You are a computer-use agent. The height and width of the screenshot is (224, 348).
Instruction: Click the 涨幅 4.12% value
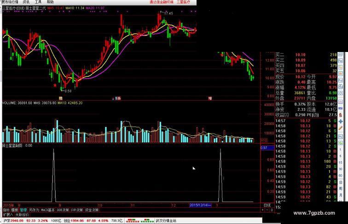[x=300, y=87]
